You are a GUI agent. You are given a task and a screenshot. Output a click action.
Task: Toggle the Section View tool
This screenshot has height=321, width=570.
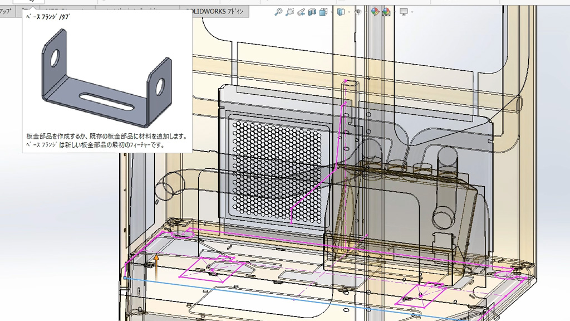coord(312,12)
